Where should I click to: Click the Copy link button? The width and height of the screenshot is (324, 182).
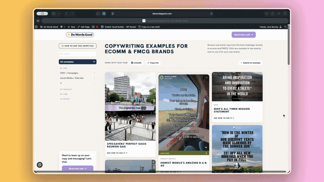153,63
